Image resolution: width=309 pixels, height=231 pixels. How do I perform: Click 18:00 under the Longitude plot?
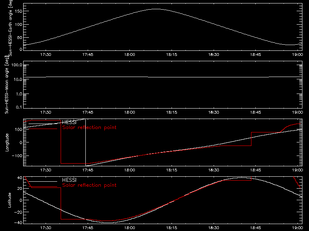click(x=130, y=170)
